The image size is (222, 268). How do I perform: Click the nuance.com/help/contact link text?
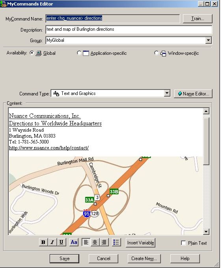pos(49,148)
